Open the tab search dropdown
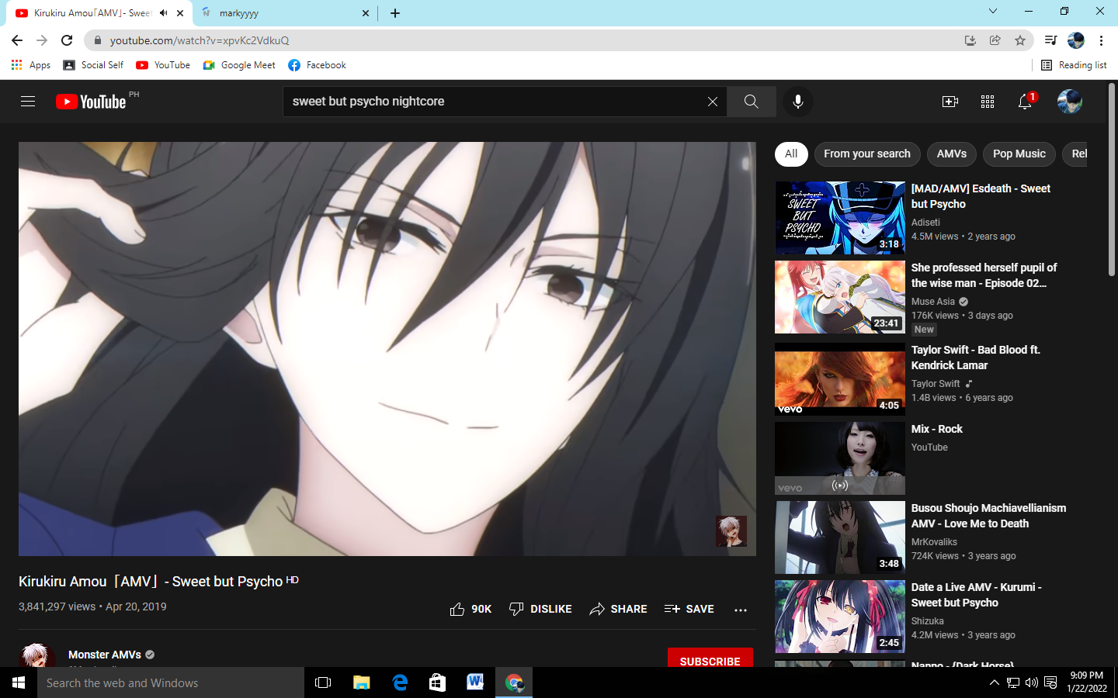The width and height of the screenshot is (1118, 698). click(993, 12)
